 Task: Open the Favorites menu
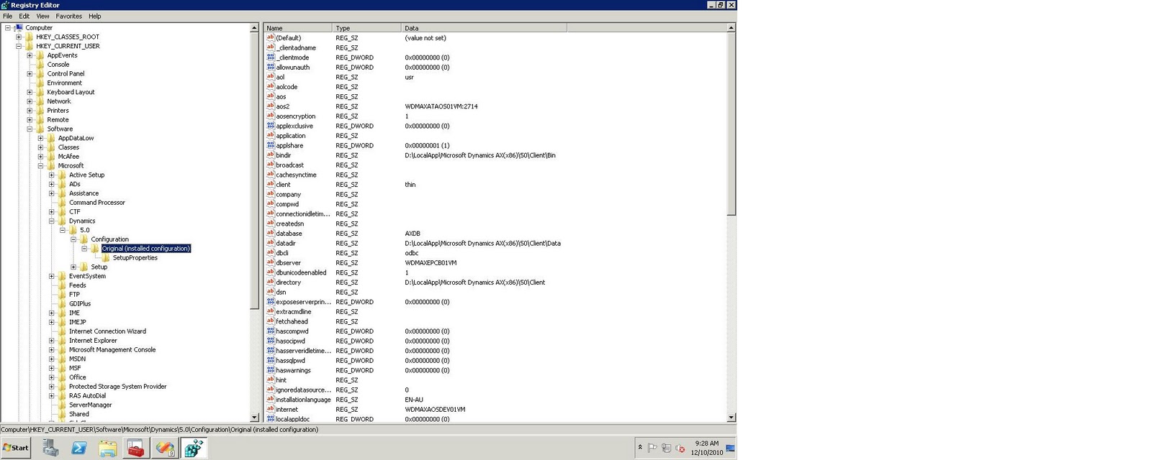click(69, 16)
